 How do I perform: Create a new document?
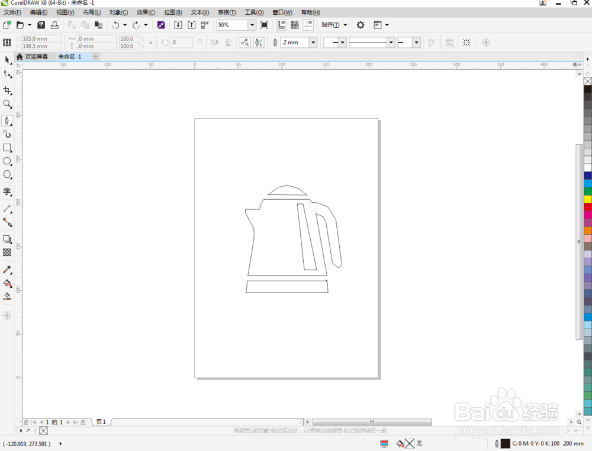7,25
